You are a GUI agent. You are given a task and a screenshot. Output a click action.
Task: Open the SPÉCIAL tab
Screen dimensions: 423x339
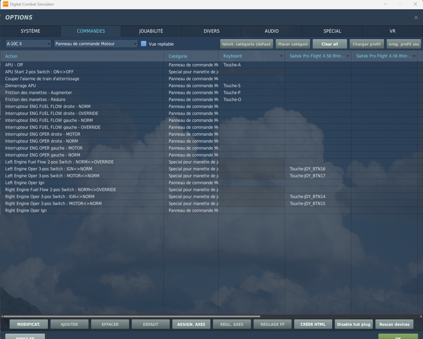[x=332, y=31]
